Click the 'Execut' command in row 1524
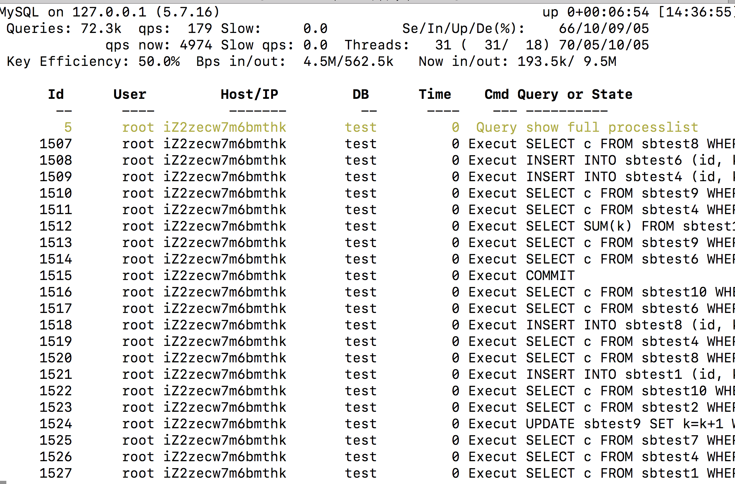Viewport: 735px width, 484px height. pos(493,424)
